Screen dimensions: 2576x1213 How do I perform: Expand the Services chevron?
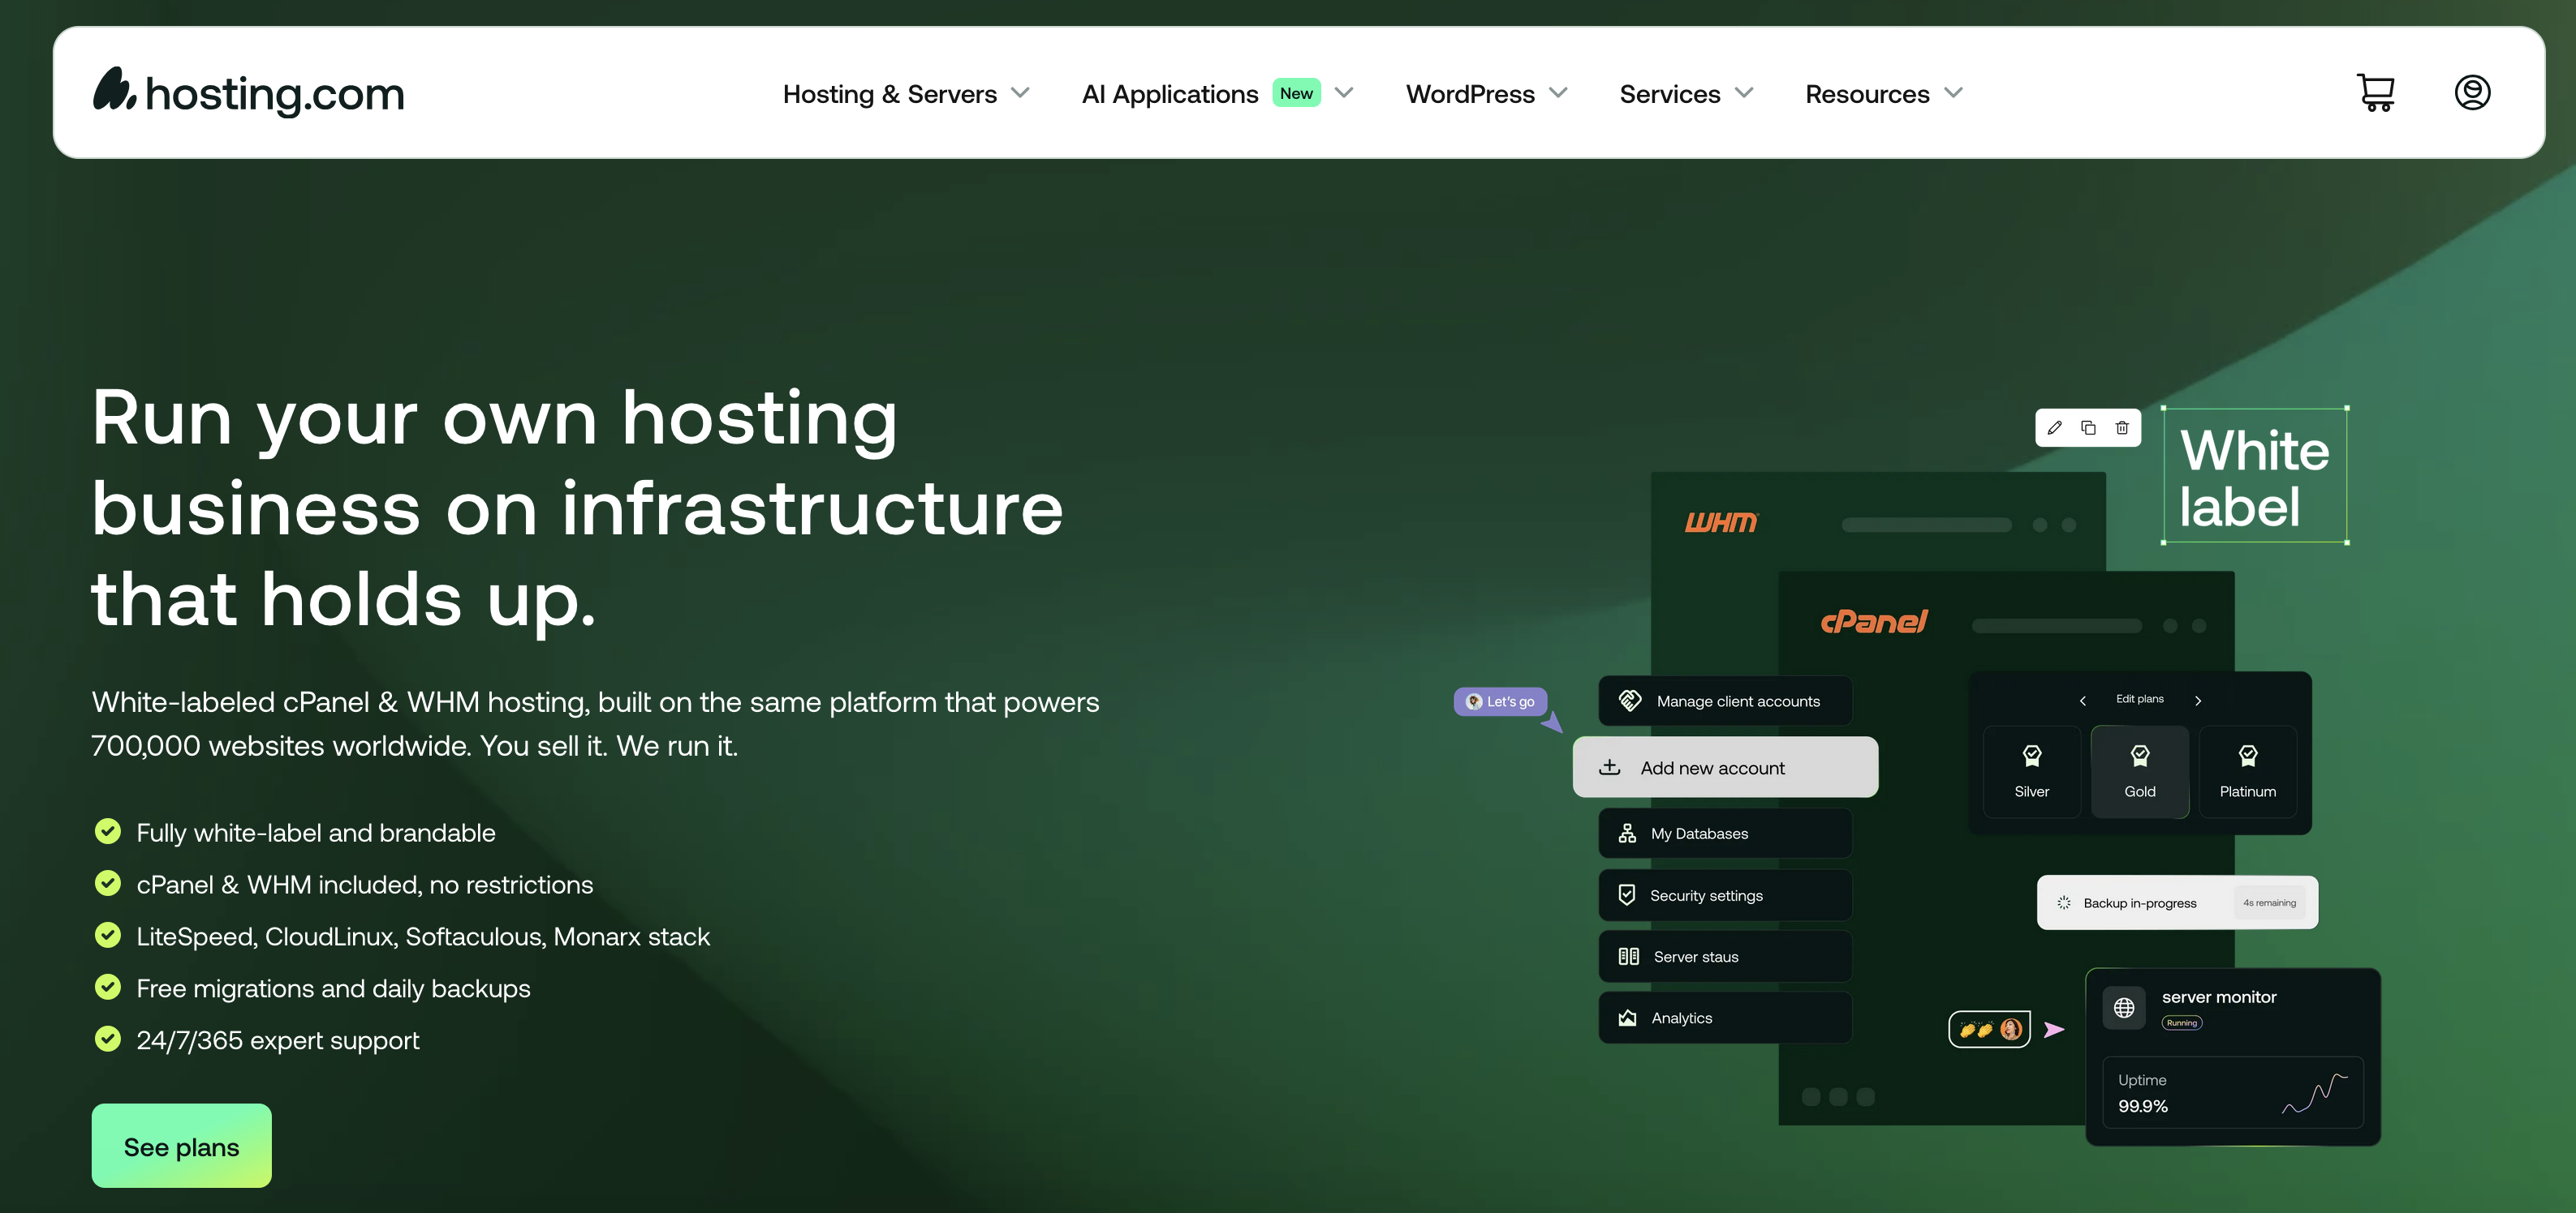1744,93
